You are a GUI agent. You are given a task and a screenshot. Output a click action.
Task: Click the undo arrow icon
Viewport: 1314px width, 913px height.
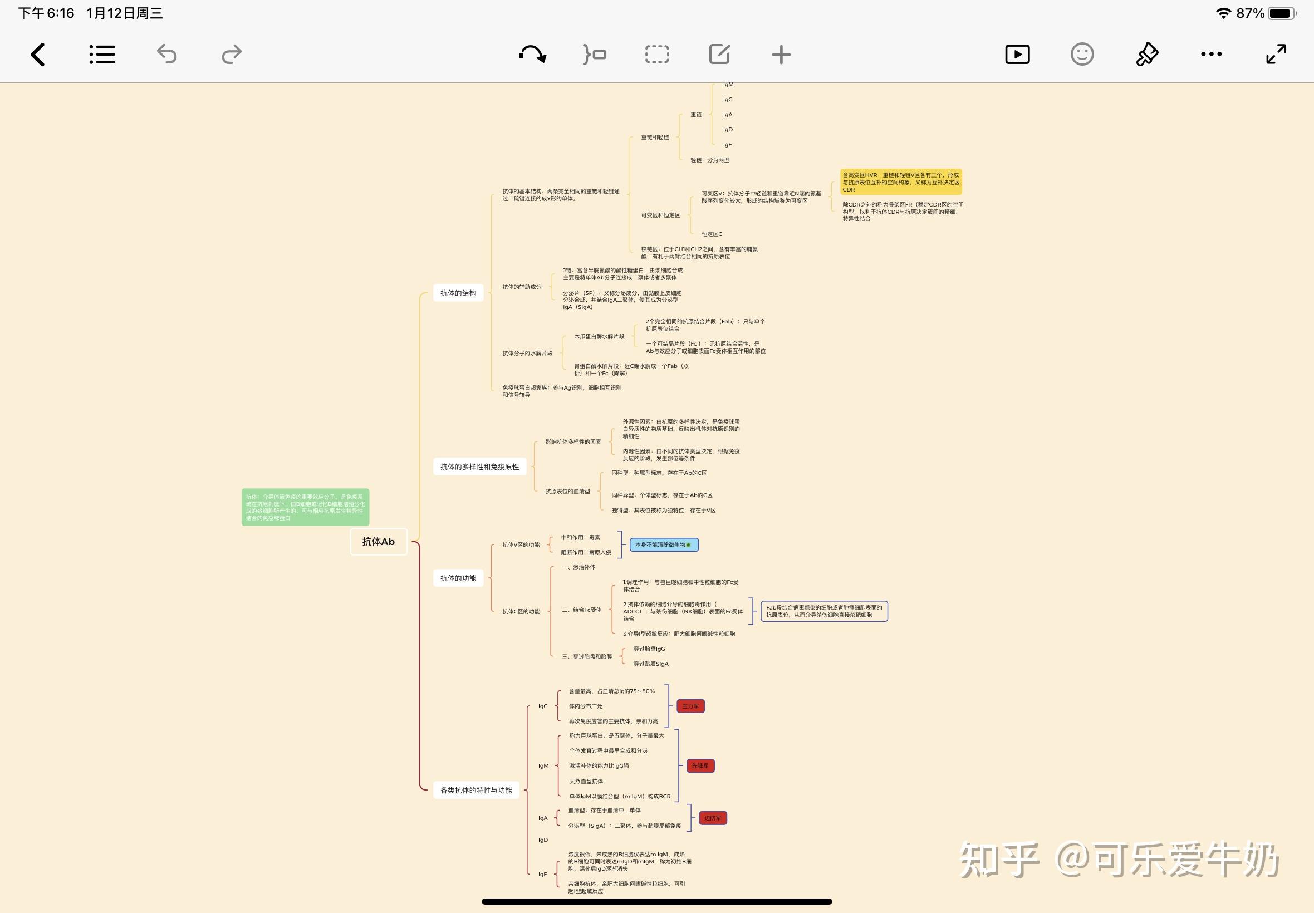click(x=166, y=55)
